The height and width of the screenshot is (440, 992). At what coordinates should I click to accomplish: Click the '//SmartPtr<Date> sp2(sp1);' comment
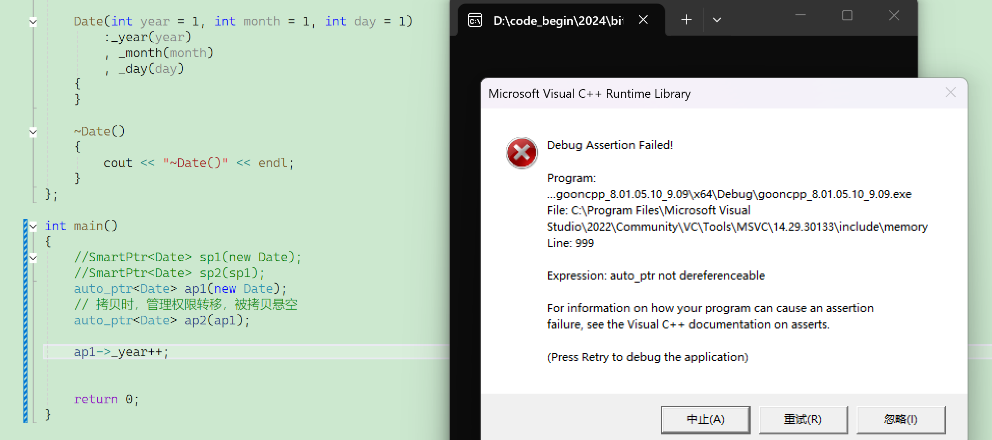(x=169, y=273)
